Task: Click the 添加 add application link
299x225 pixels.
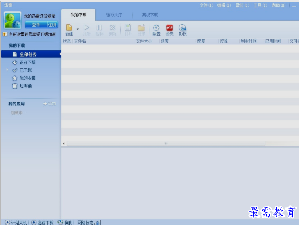Action: point(50,104)
